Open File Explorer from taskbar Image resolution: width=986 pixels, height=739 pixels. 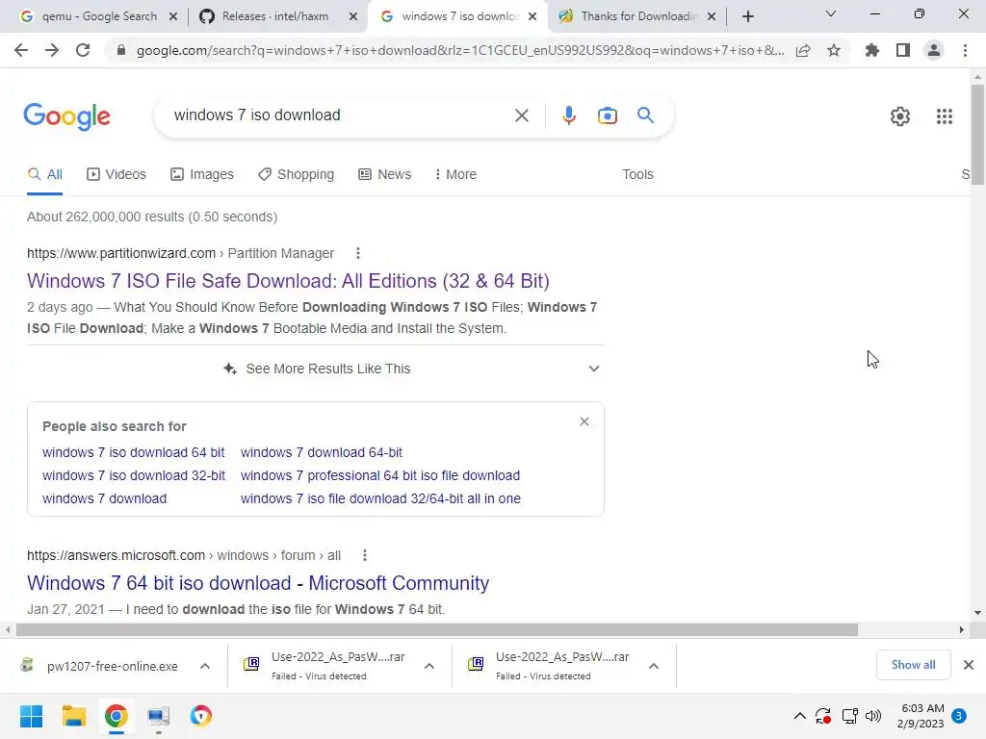[73, 716]
